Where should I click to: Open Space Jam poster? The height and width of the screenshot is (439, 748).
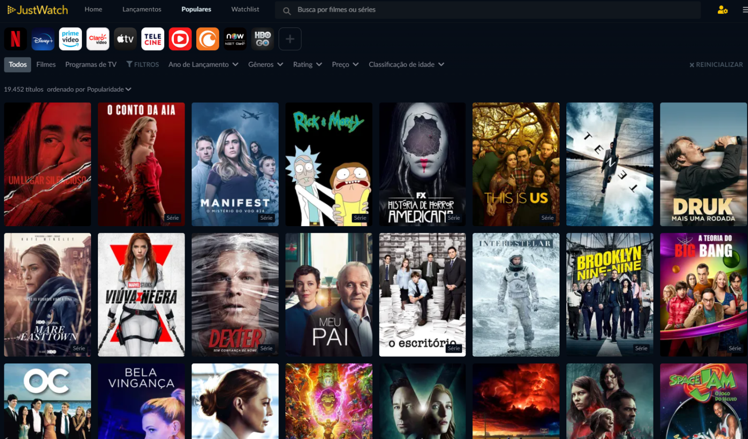[x=703, y=401]
